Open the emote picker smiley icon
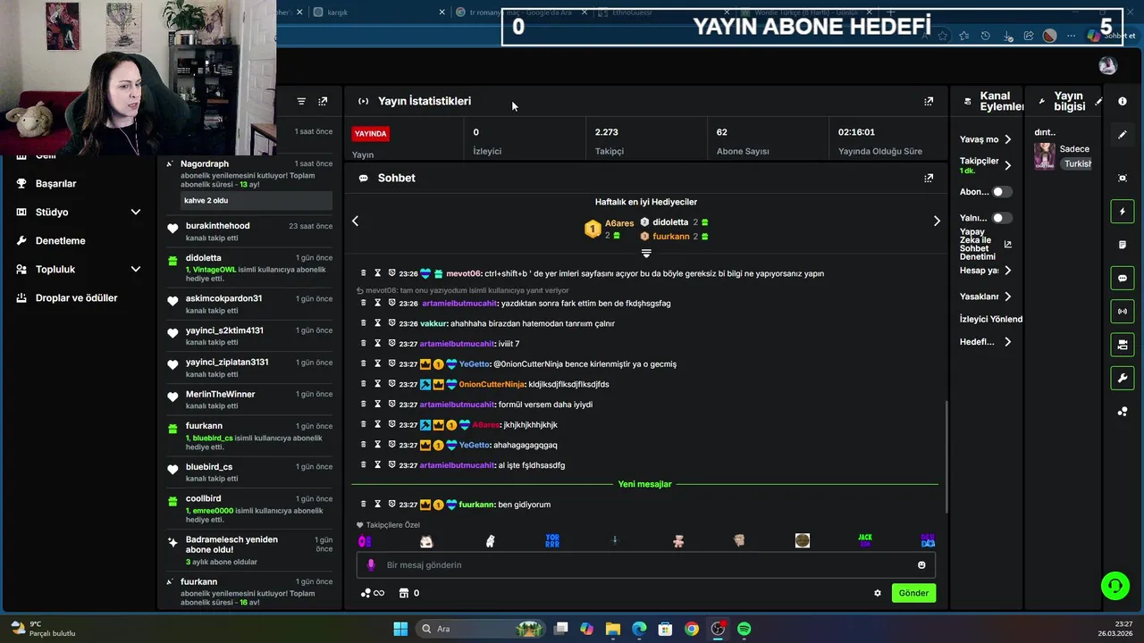The height and width of the screenshot is (643, 1144). [x=921, y=565]
